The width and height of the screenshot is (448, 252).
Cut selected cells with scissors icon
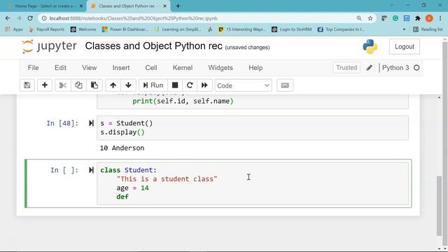tap(62, 85)
